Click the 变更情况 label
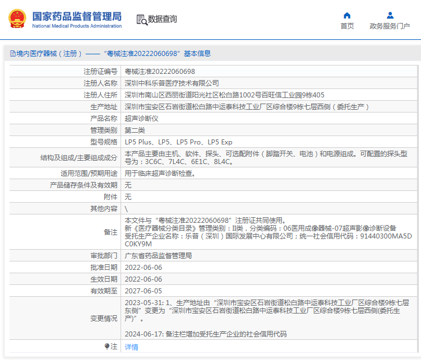Screen dimensions: 421x360 (x=104, y=319)
